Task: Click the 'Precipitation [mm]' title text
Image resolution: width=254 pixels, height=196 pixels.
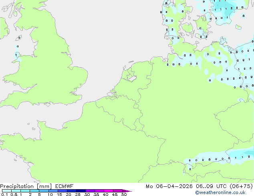Action: tap(26, 186)
